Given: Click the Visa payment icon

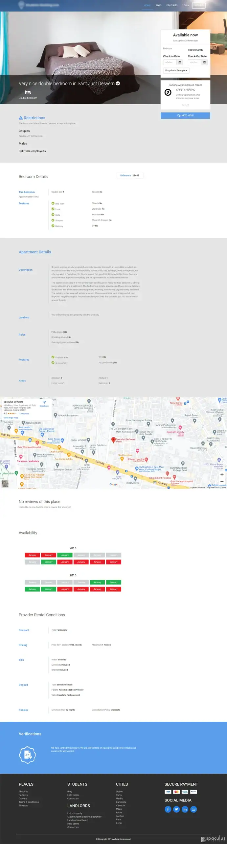Looking at the screenshot, I should point(168,792).
